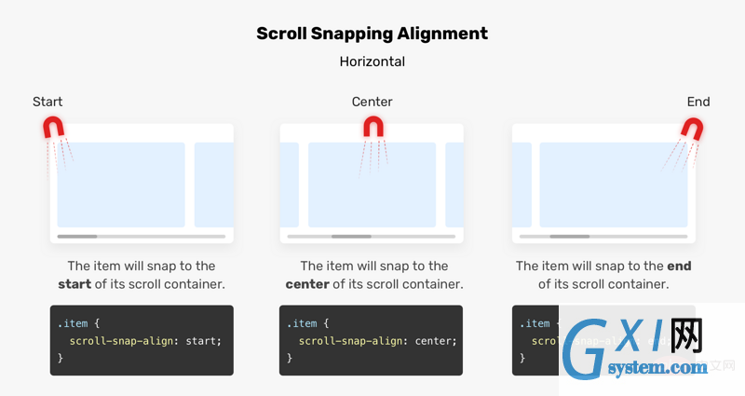Image resolution: width=745 pixels, height=396 pixels.
Task: Select the Start label
Action: tap(47, 102)
